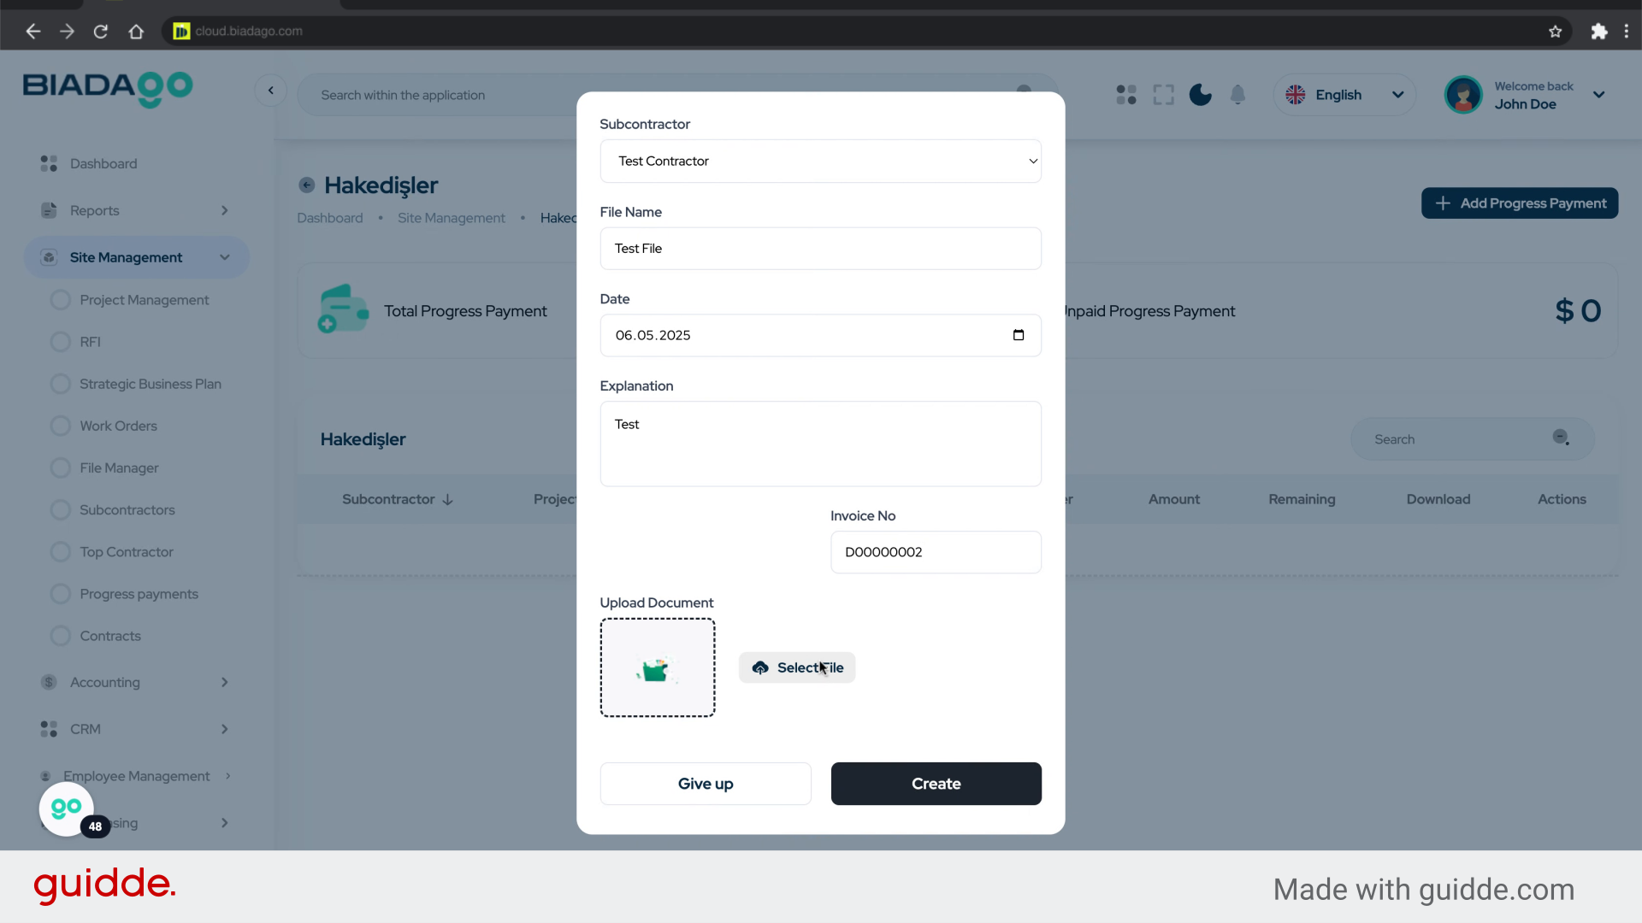Toggle dark mode moon icon

[1200, 95]
